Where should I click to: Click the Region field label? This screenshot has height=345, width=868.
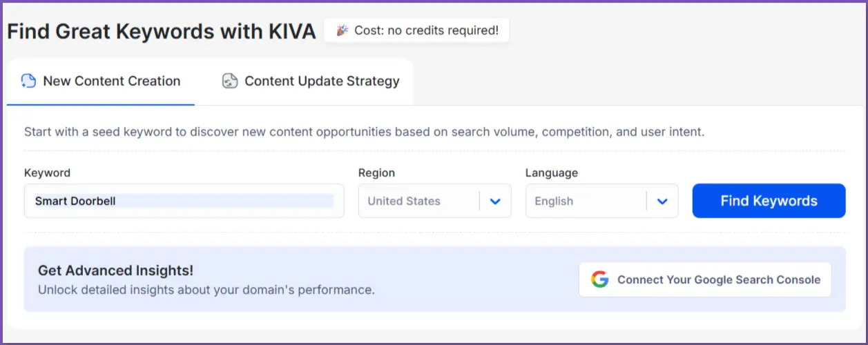(x=376, y=172)
